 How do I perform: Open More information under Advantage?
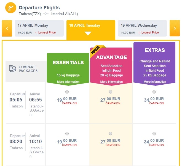pos(111,82)
